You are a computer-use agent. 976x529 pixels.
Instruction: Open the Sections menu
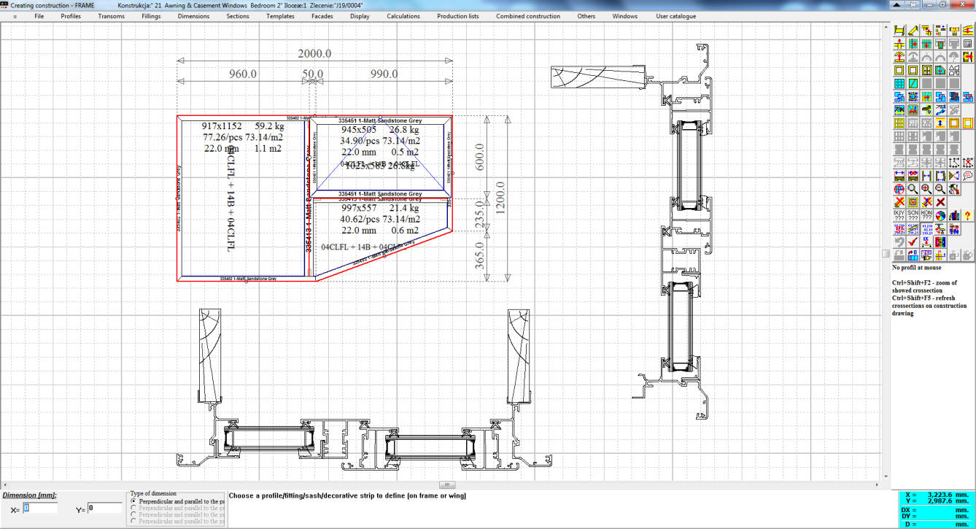point(238,16)
